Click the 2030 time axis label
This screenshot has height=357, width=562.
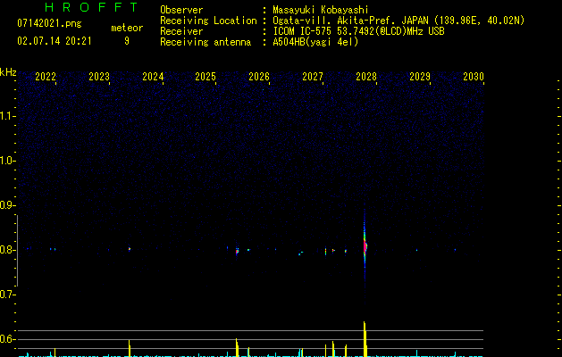474,77
